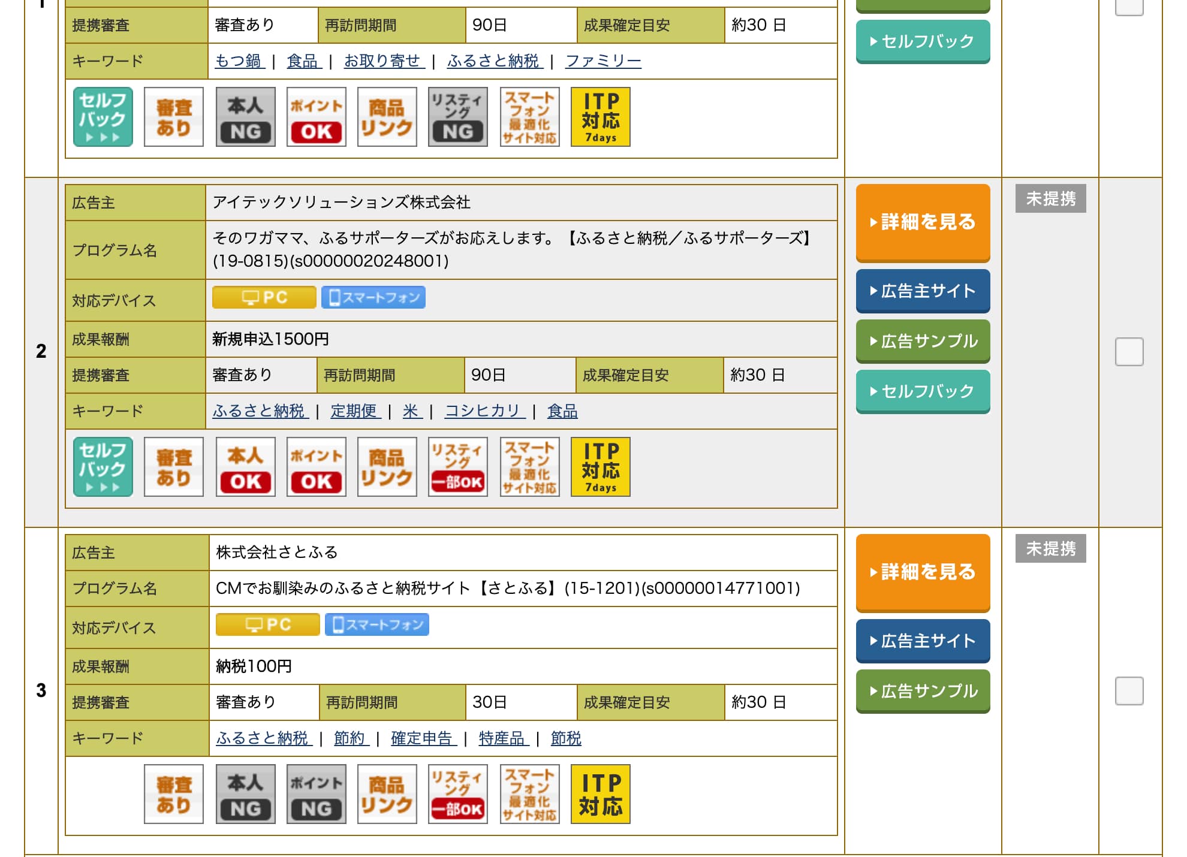Click row 3 審査あり badge icon

click(x=174, y=794)
